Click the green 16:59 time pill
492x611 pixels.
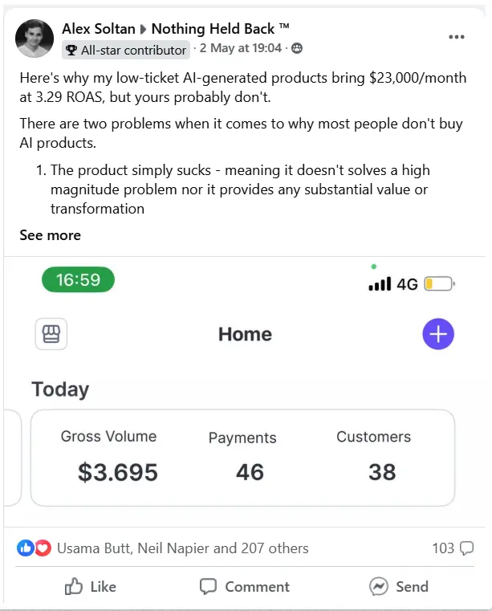click(x=78, y=279)
